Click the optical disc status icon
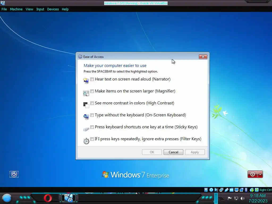The height and width of the screenshot is (204, 272). click(x=211, y=190)
